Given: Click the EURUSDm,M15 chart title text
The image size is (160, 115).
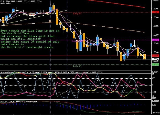Looking at the screenshot, I should [x=21, y=2].
